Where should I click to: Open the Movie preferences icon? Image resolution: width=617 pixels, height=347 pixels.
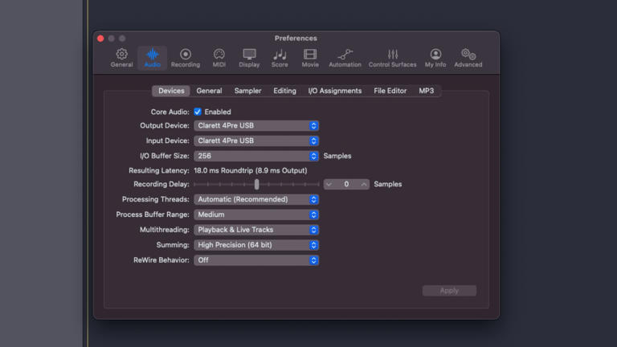pos(309,56)
